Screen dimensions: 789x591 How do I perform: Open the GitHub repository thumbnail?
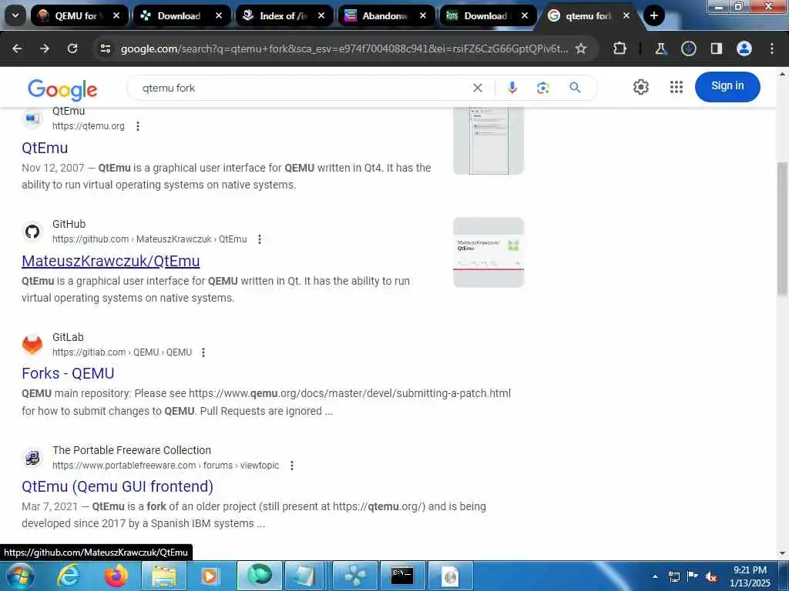489,252
